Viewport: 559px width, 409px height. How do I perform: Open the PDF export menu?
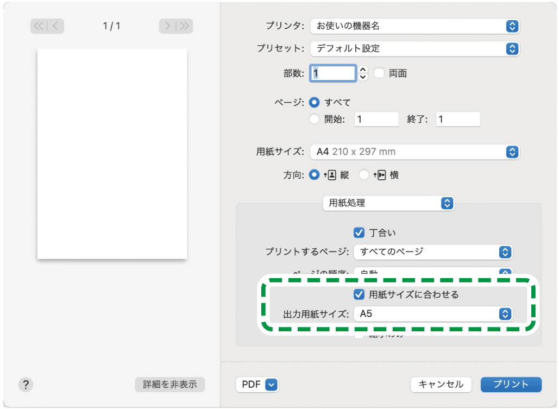257,384
